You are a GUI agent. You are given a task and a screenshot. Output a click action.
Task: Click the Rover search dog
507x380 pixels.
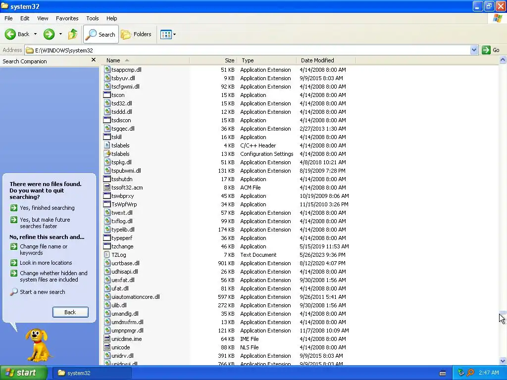point(38,345)
